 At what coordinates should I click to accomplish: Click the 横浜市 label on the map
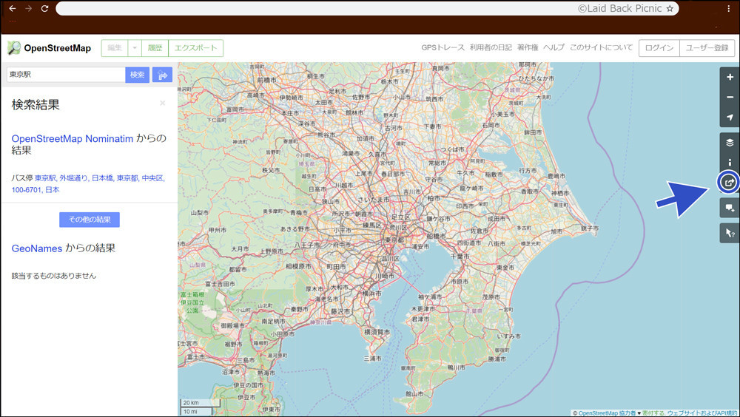371,294
